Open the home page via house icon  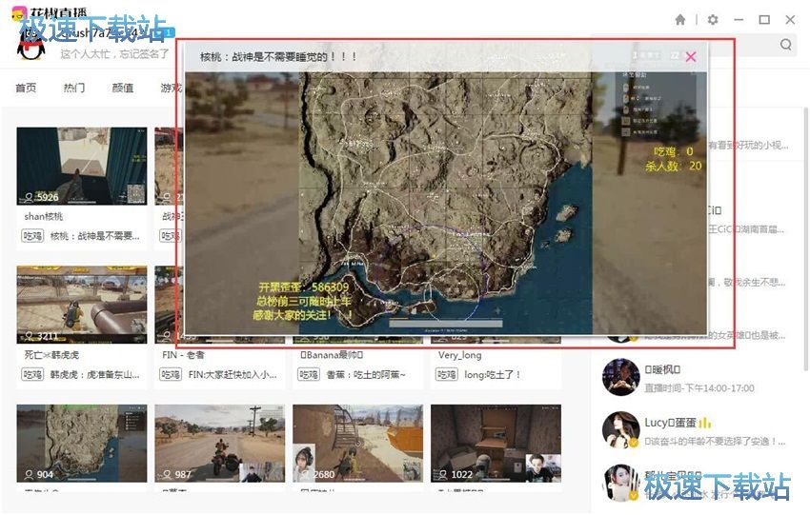tap(680, 20)
